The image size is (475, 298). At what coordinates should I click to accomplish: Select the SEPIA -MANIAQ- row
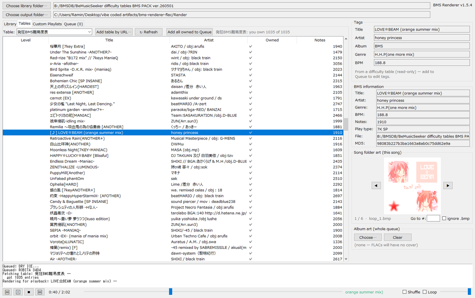[173, 230]
